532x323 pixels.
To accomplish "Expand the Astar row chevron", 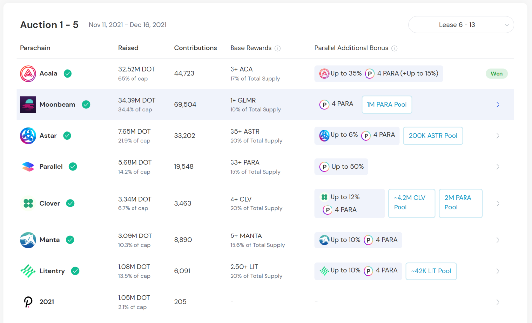I will [498, 136].
